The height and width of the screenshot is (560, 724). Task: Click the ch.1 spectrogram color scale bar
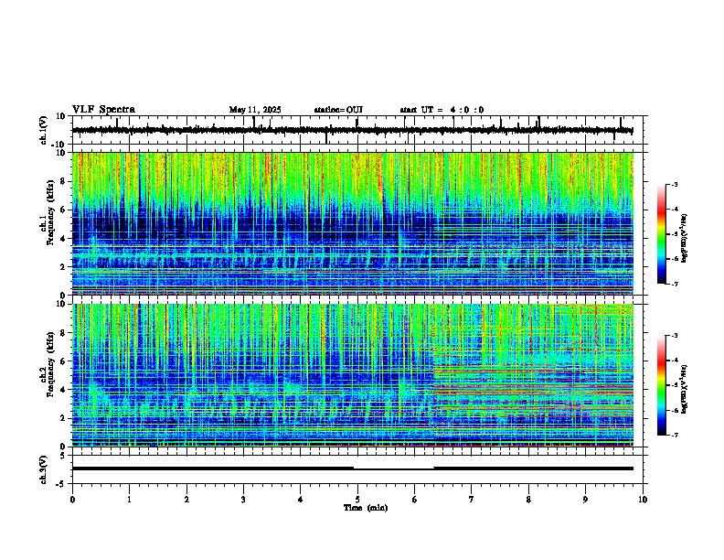[x=662, y=234]
